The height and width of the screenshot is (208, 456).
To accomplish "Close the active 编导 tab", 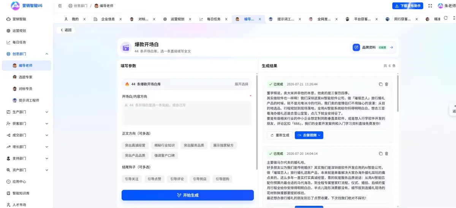I will tap(260, 19).
